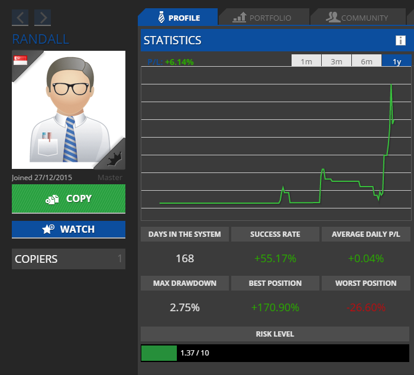Click the Master crown badge icon
Screen dimensions: 414x375
[x=114, y=158]
